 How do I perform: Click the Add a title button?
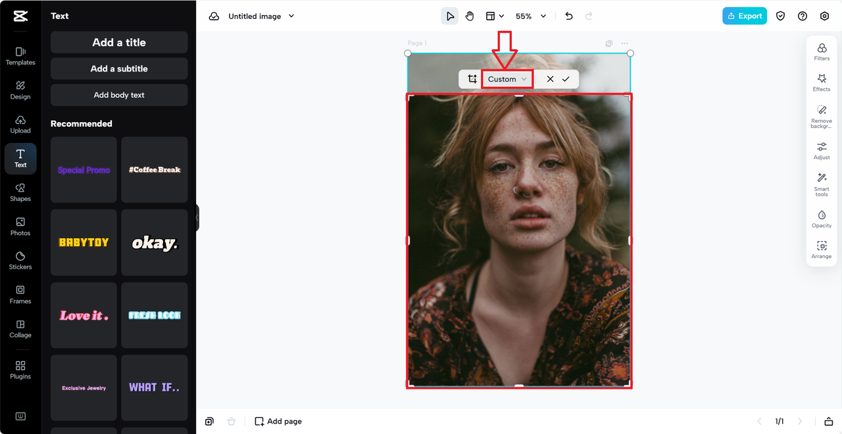[x=119, y=42]
